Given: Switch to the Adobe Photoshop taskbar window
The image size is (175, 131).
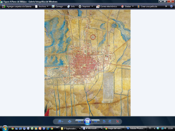Looking at the screenshot, I should [136, 128].
